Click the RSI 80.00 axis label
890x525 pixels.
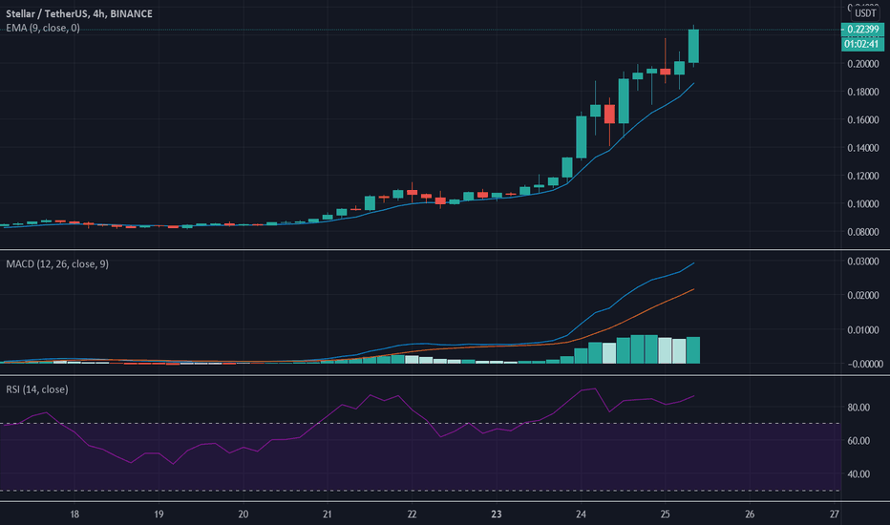(x=858, y=408)
